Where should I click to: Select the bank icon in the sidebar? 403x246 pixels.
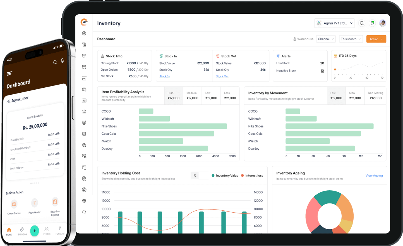(x=84, y=111)
